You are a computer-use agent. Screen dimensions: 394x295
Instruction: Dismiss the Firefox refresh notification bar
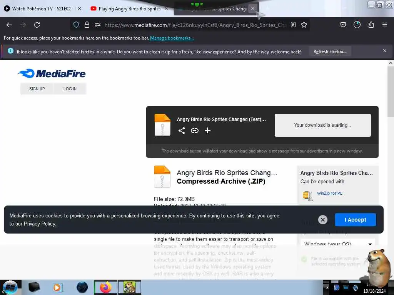pyautogui.click(x=385, y=51)
